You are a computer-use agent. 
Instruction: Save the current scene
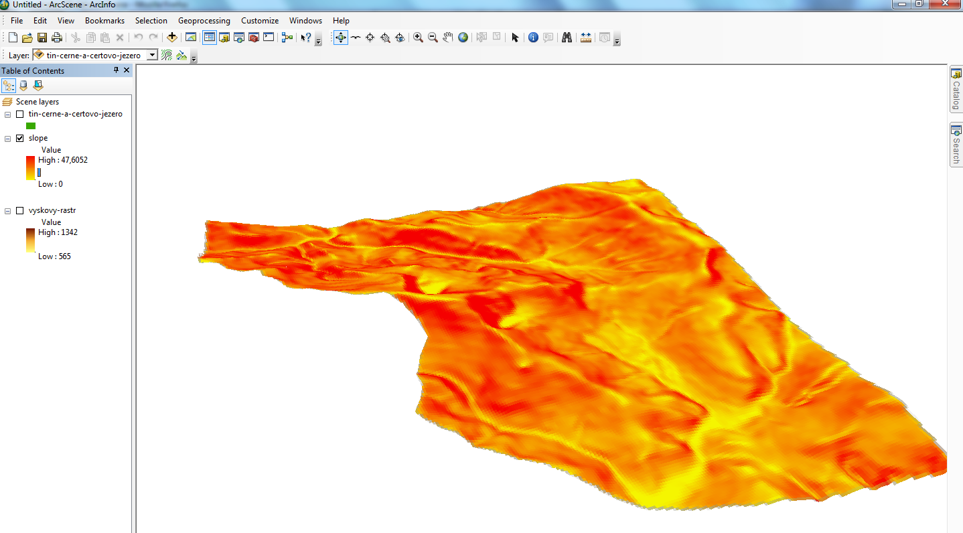(42, 37)
